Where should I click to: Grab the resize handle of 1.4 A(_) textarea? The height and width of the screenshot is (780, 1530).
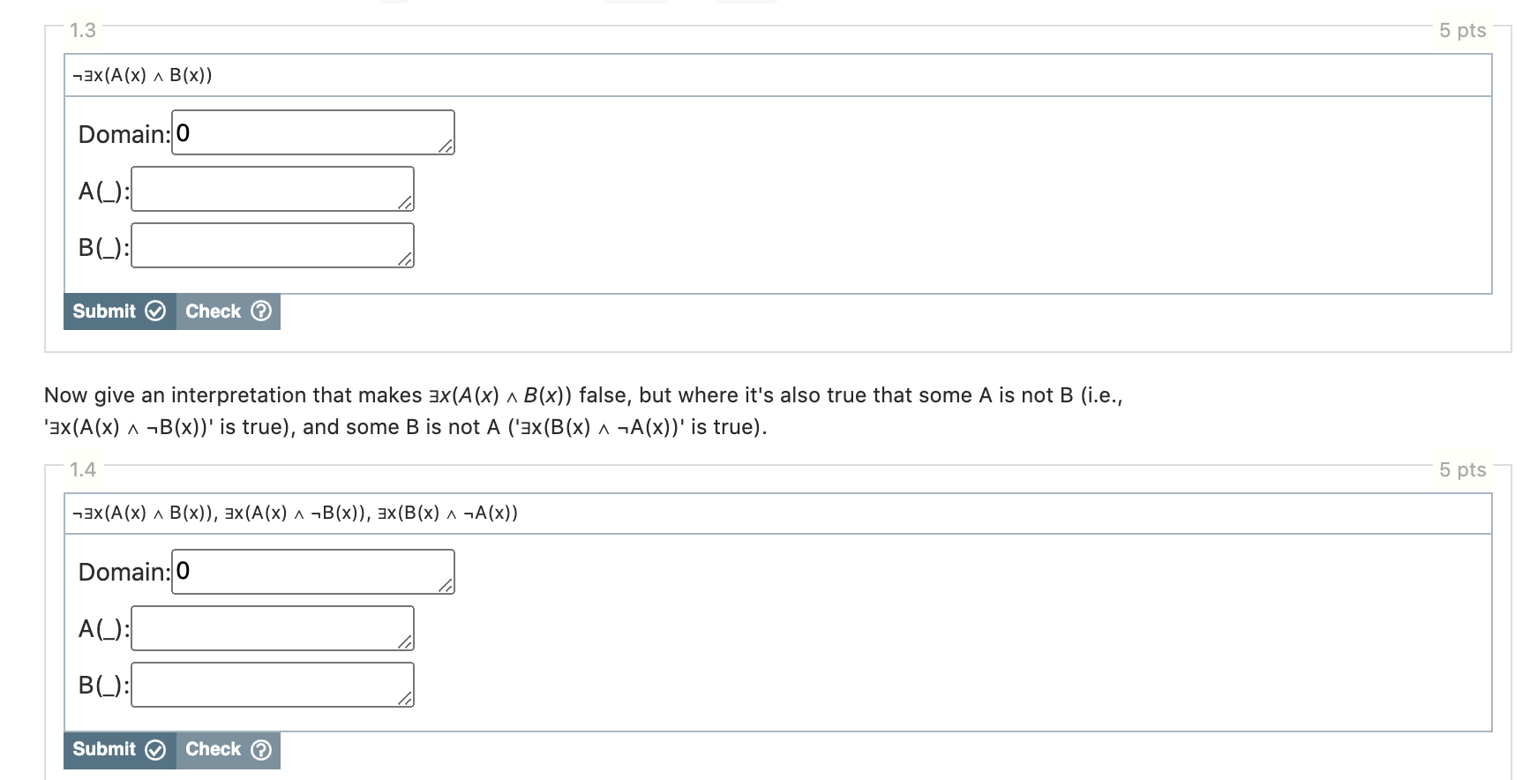click(x=405, y=642)
